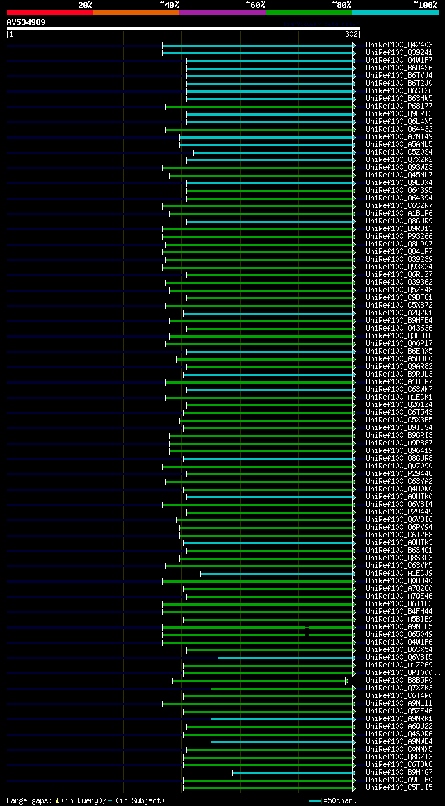Click the cyan alignment bar for Q42403
Screen dimensions: 445x806
(x=259, y=45)
